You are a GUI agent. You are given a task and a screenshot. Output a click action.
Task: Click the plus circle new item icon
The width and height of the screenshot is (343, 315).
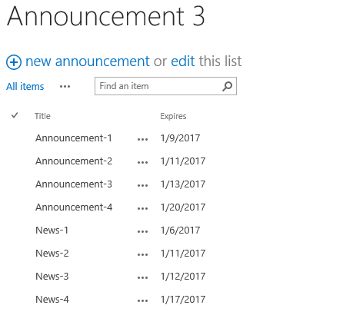pos(14,62)
